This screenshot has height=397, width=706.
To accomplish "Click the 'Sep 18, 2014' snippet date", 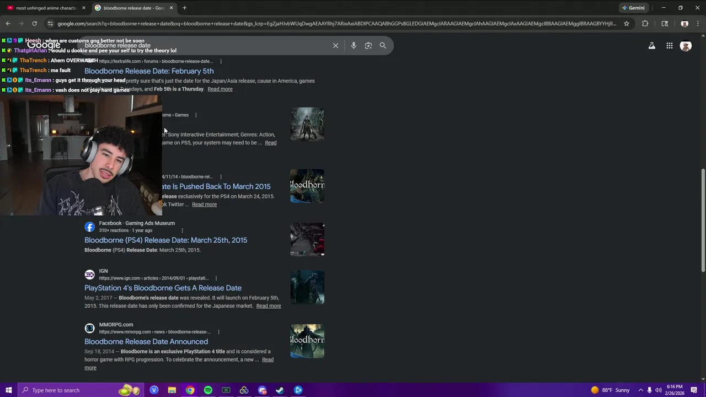I will [x=99, y=352].
